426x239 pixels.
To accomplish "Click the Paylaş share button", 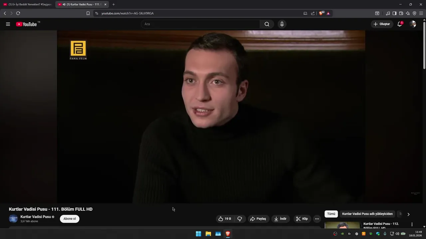I will pyautogui.click(x=258, y=219).
